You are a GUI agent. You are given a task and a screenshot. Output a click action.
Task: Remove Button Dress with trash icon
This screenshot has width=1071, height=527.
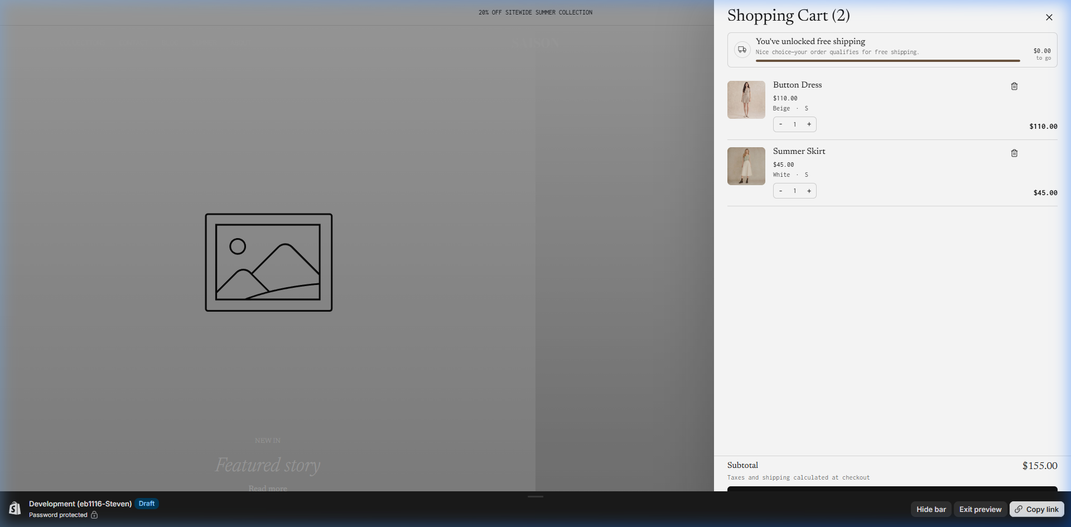(x=1014, y=86)
